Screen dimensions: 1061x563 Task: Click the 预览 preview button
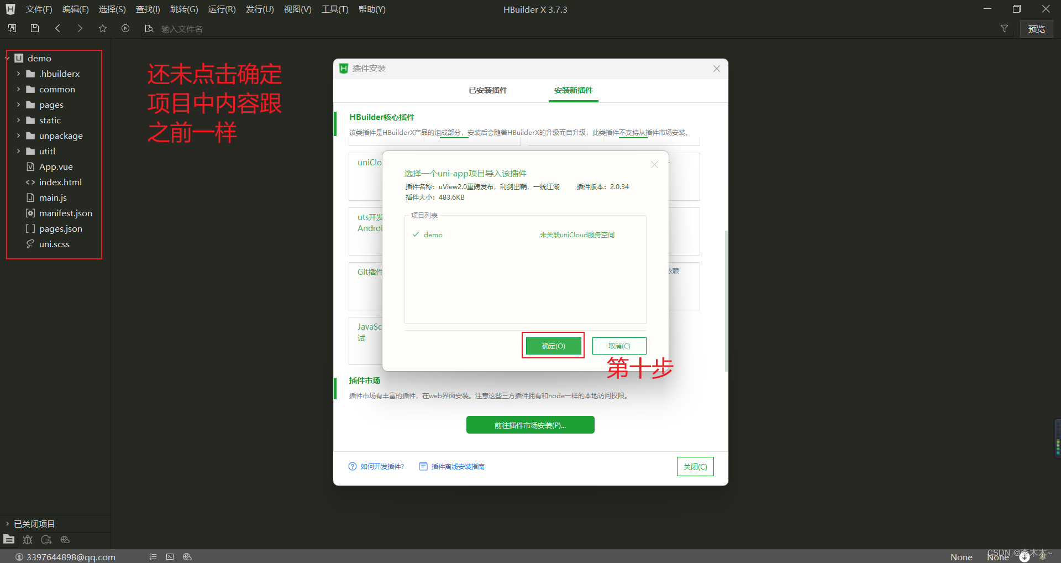(x=1036, y=29)
